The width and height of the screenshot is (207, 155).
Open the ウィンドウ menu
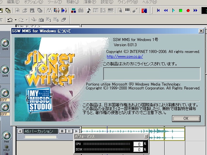pos(128,2)
